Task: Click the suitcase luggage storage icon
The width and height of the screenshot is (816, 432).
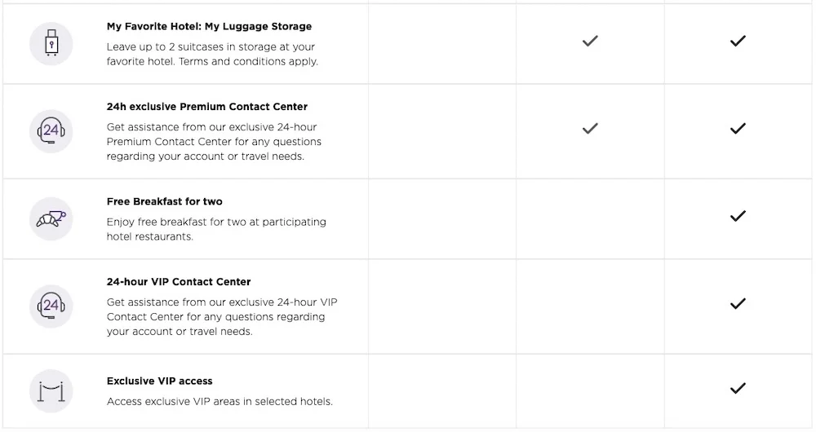Action: click(51, 44)
